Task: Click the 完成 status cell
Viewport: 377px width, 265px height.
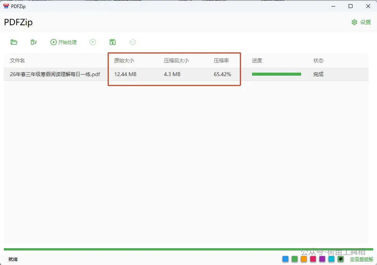Action: tap(318, 74)
